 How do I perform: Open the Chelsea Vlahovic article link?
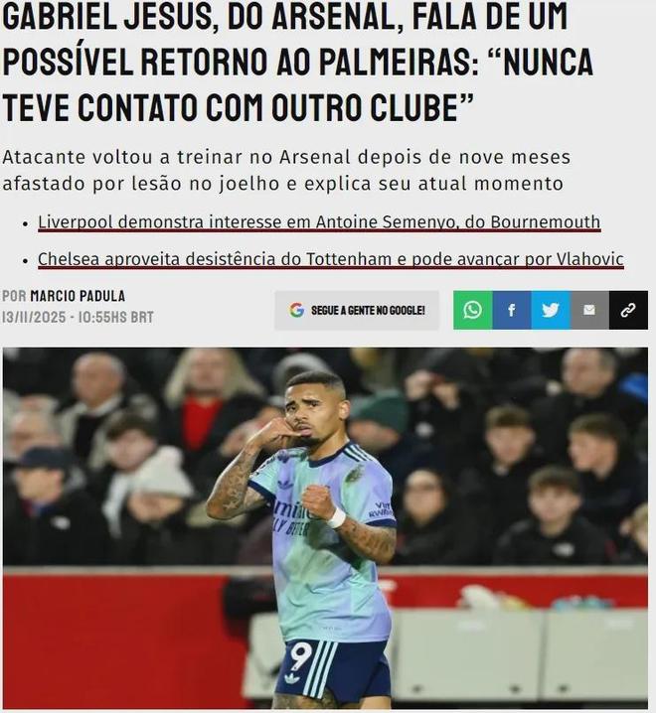click(331, 259)
